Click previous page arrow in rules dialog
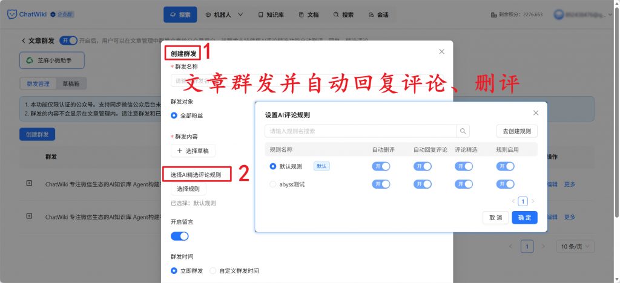620x283 pixels. point(513,201)
